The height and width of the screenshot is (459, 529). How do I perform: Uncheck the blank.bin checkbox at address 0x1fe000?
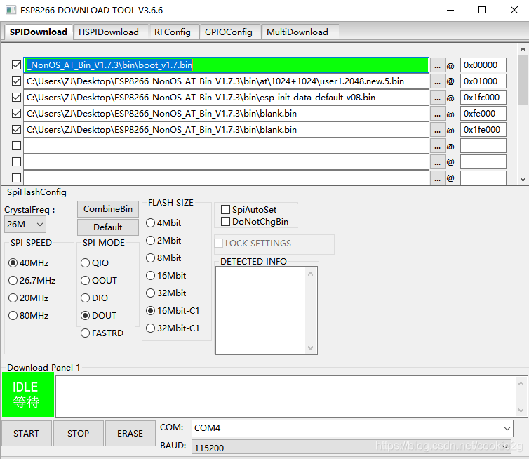pyautogui.click(x=16, y=130)
